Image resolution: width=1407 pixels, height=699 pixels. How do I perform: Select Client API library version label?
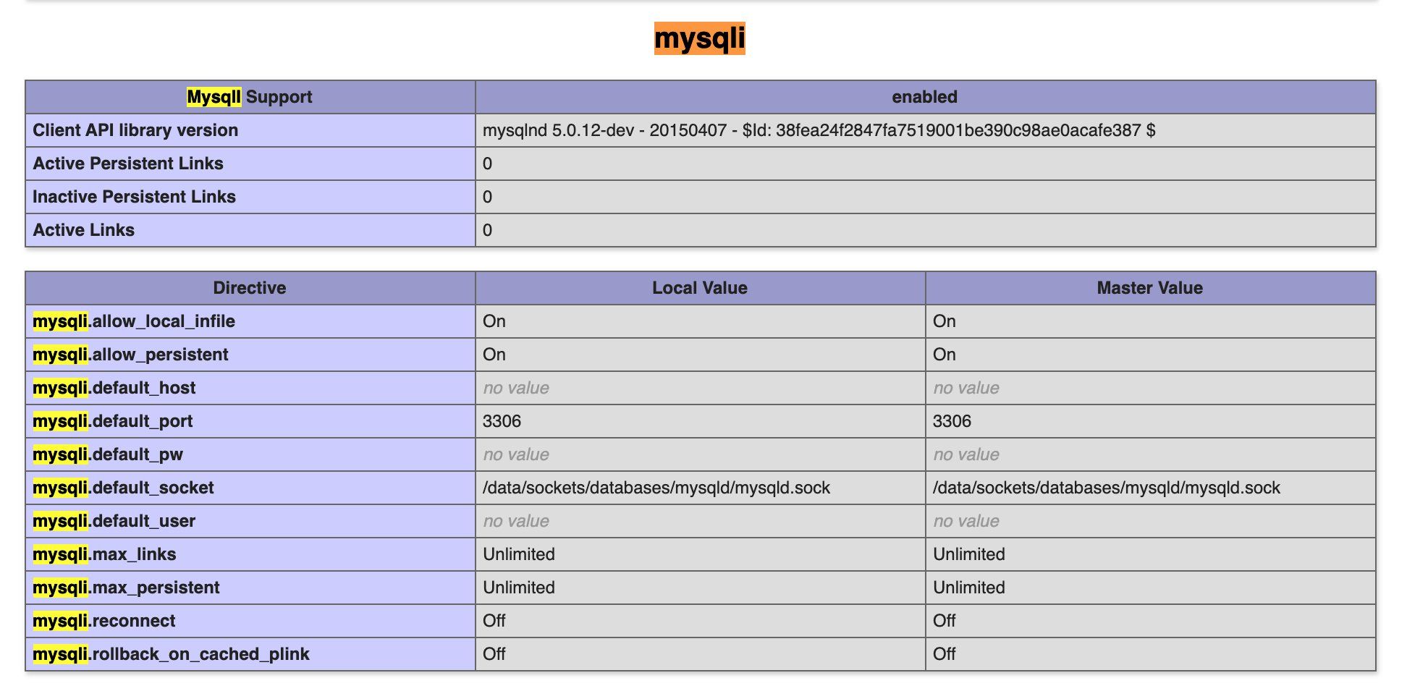(135, 130)
